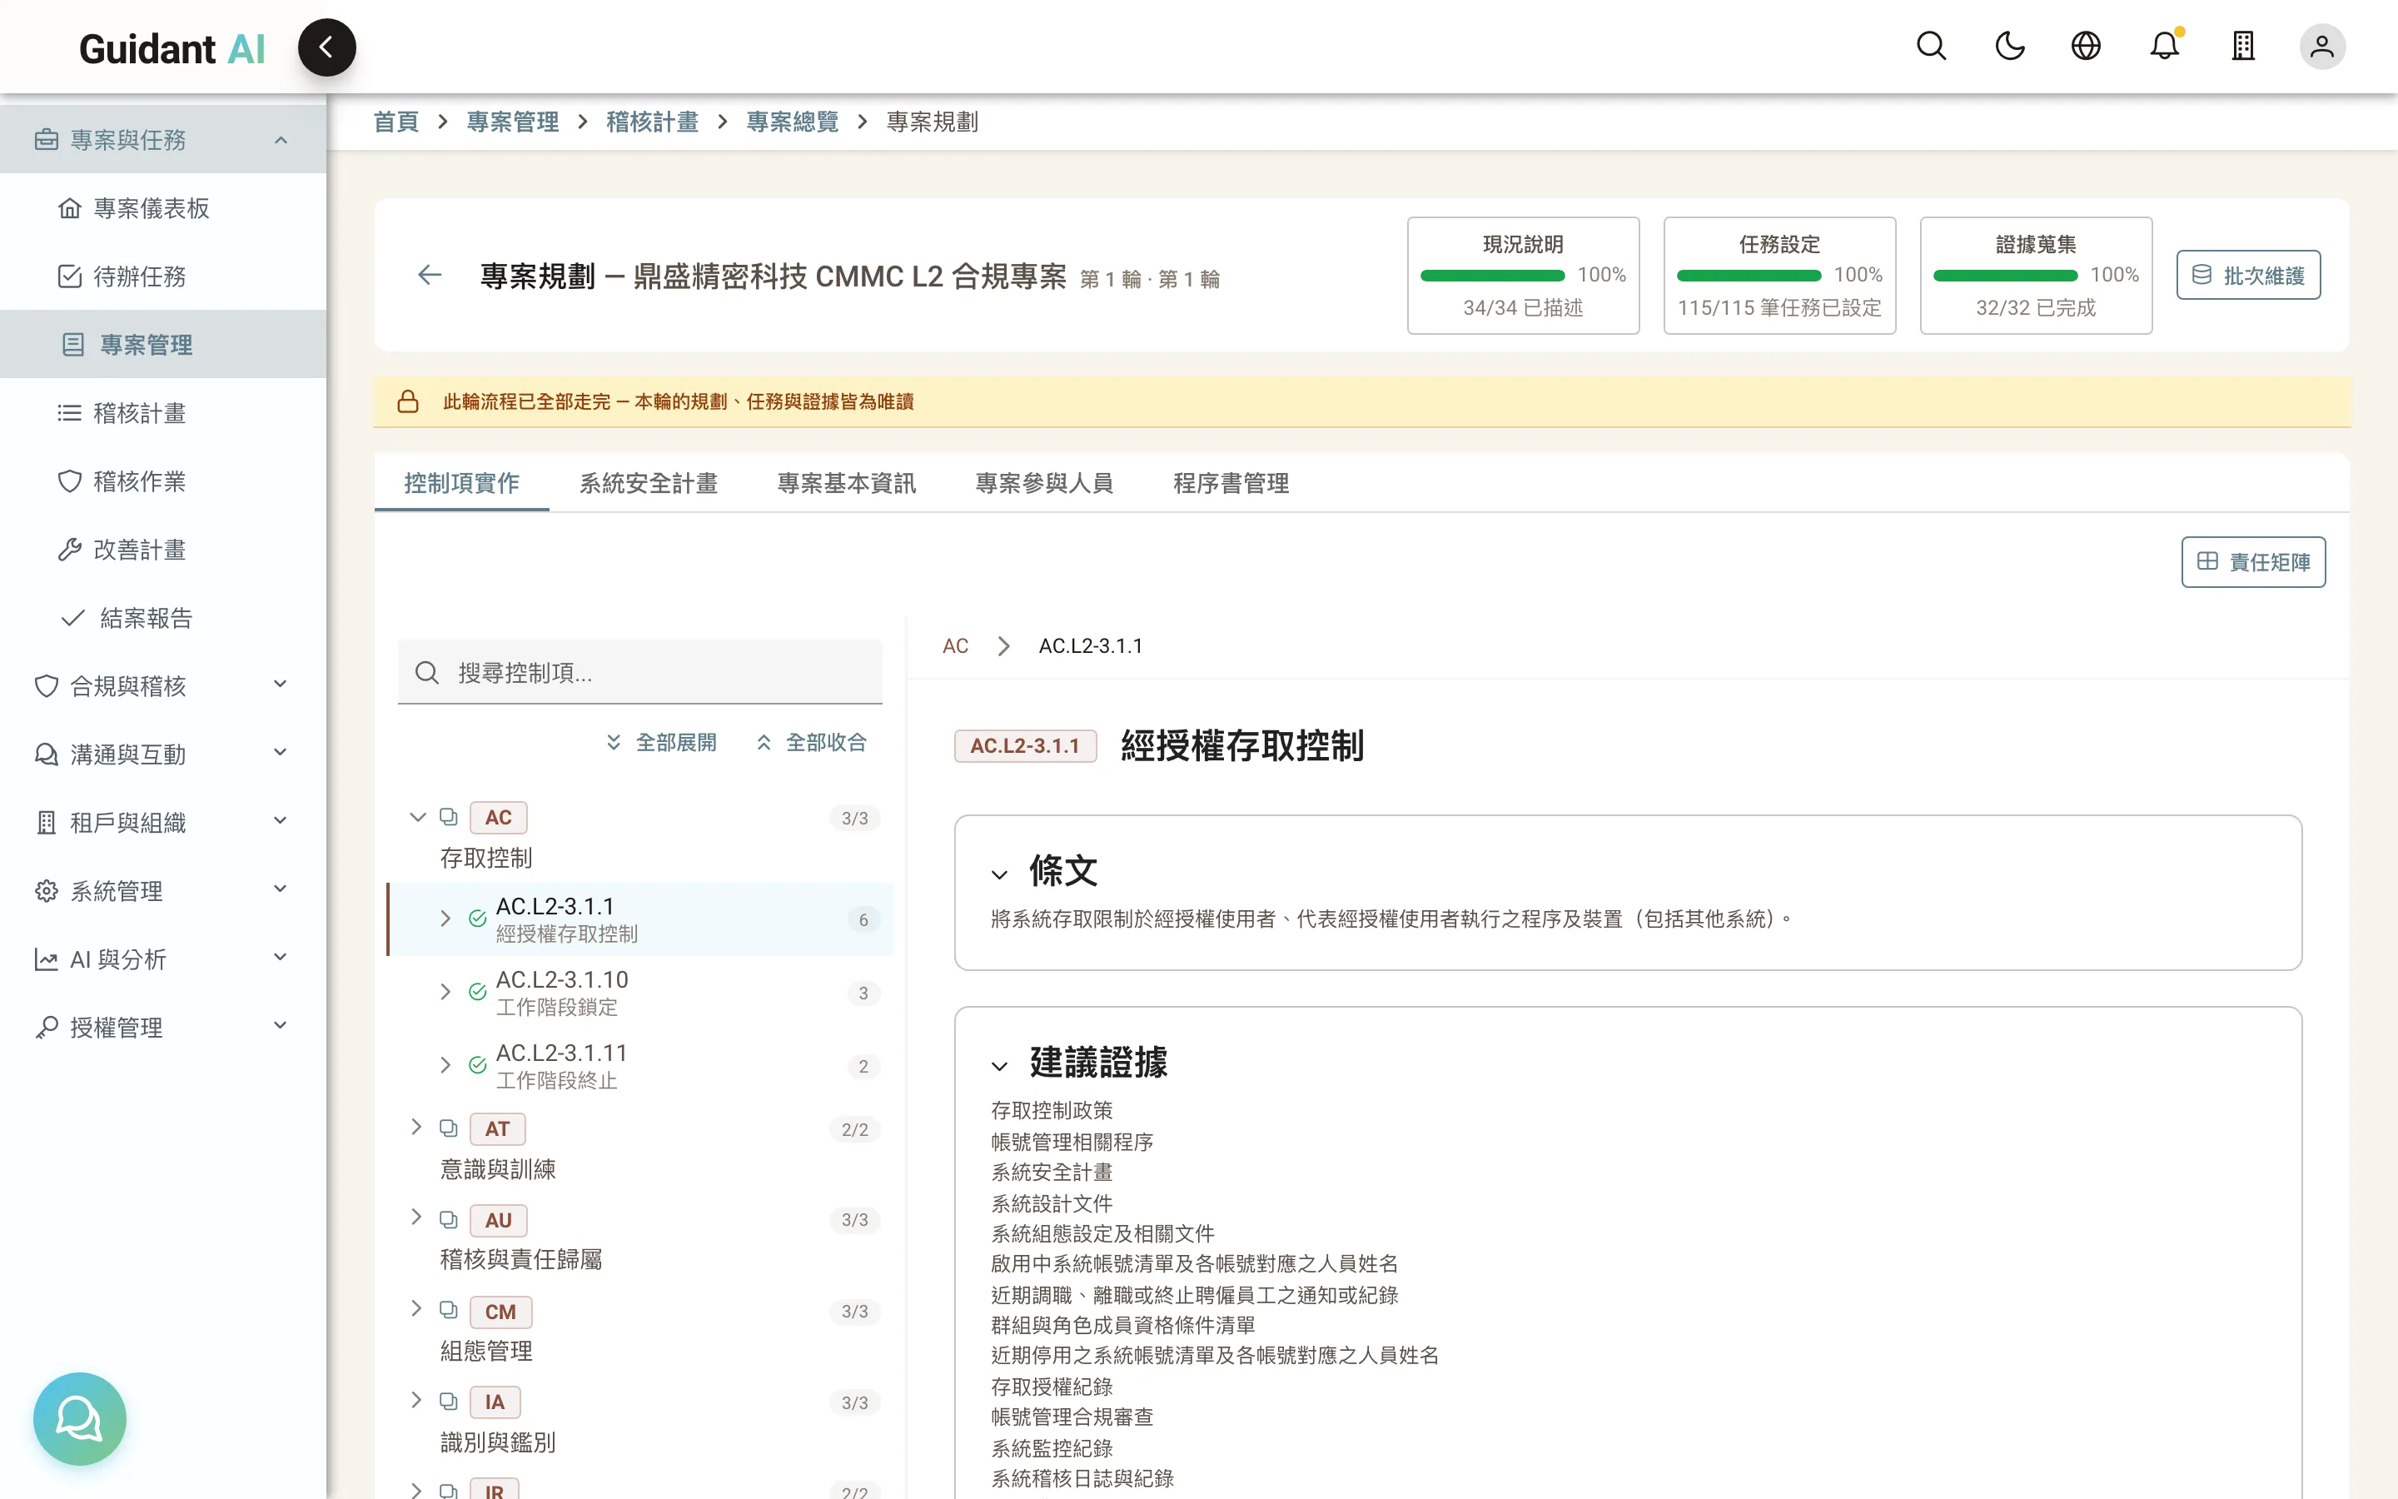Click the copy icon next to AT family
Viewport: 2398px width, 1499px height.
[x=449, y=1128]
